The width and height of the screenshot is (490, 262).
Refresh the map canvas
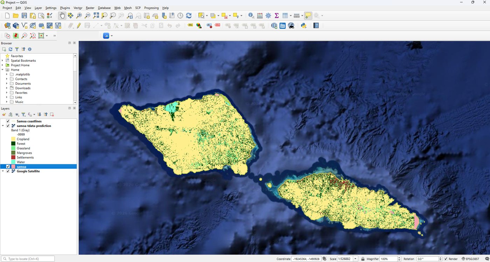[189, 15]
